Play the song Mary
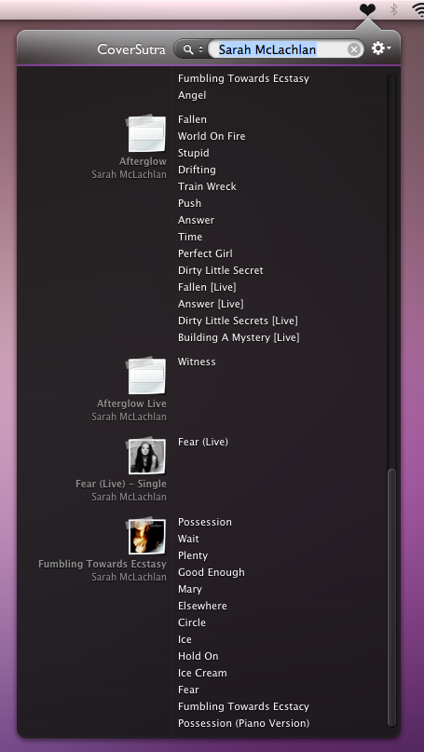 click(190, 589)
